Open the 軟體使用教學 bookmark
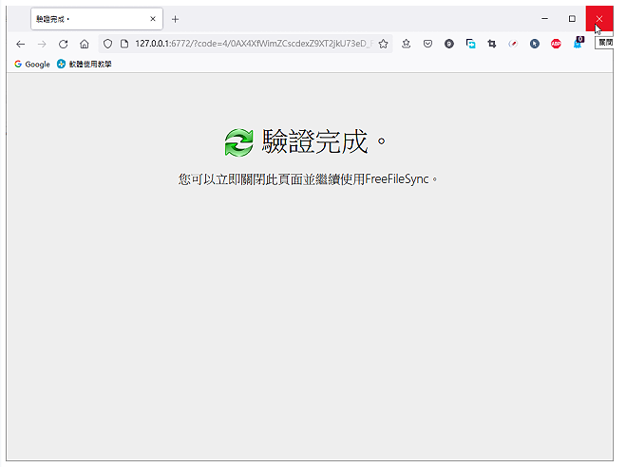Screen dimensions: 626x467 coord(85,65)
